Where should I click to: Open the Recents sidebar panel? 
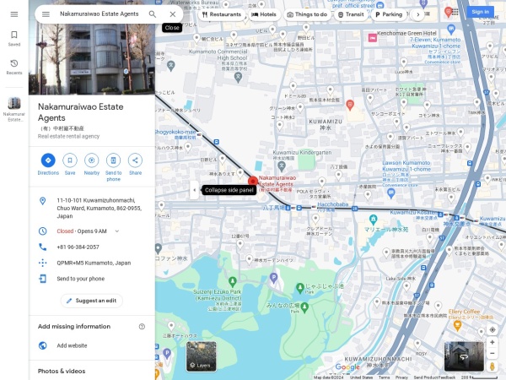[14, 66]
